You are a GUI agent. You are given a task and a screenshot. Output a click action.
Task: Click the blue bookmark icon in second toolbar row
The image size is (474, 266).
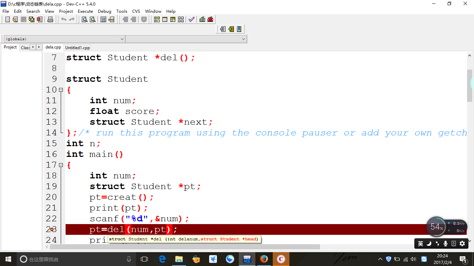point(239,29)
